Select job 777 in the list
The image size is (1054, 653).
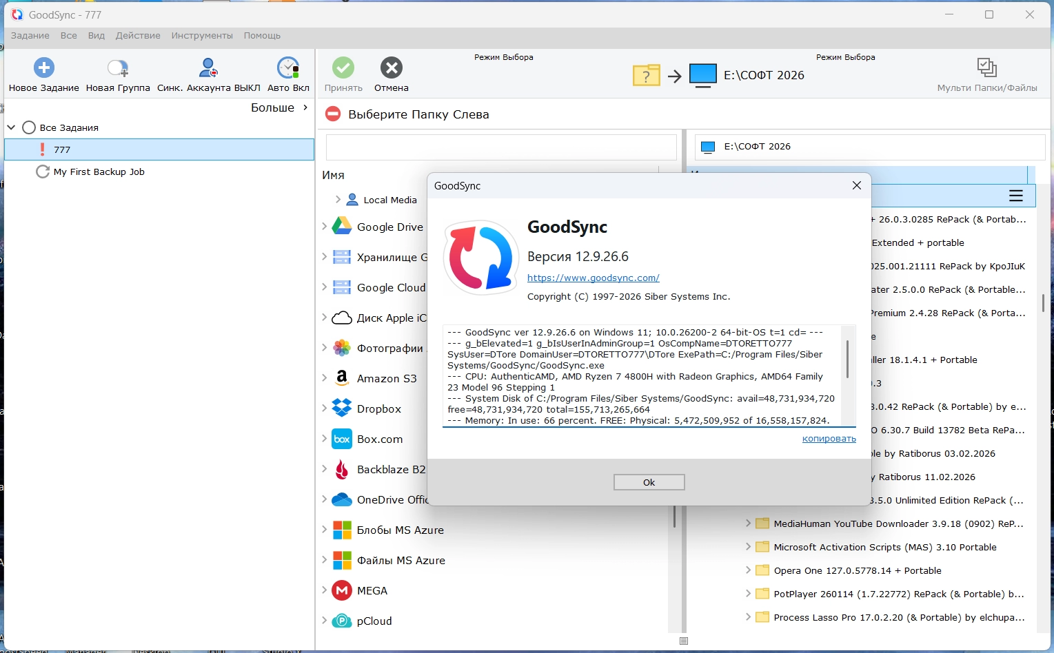point(159,149)
